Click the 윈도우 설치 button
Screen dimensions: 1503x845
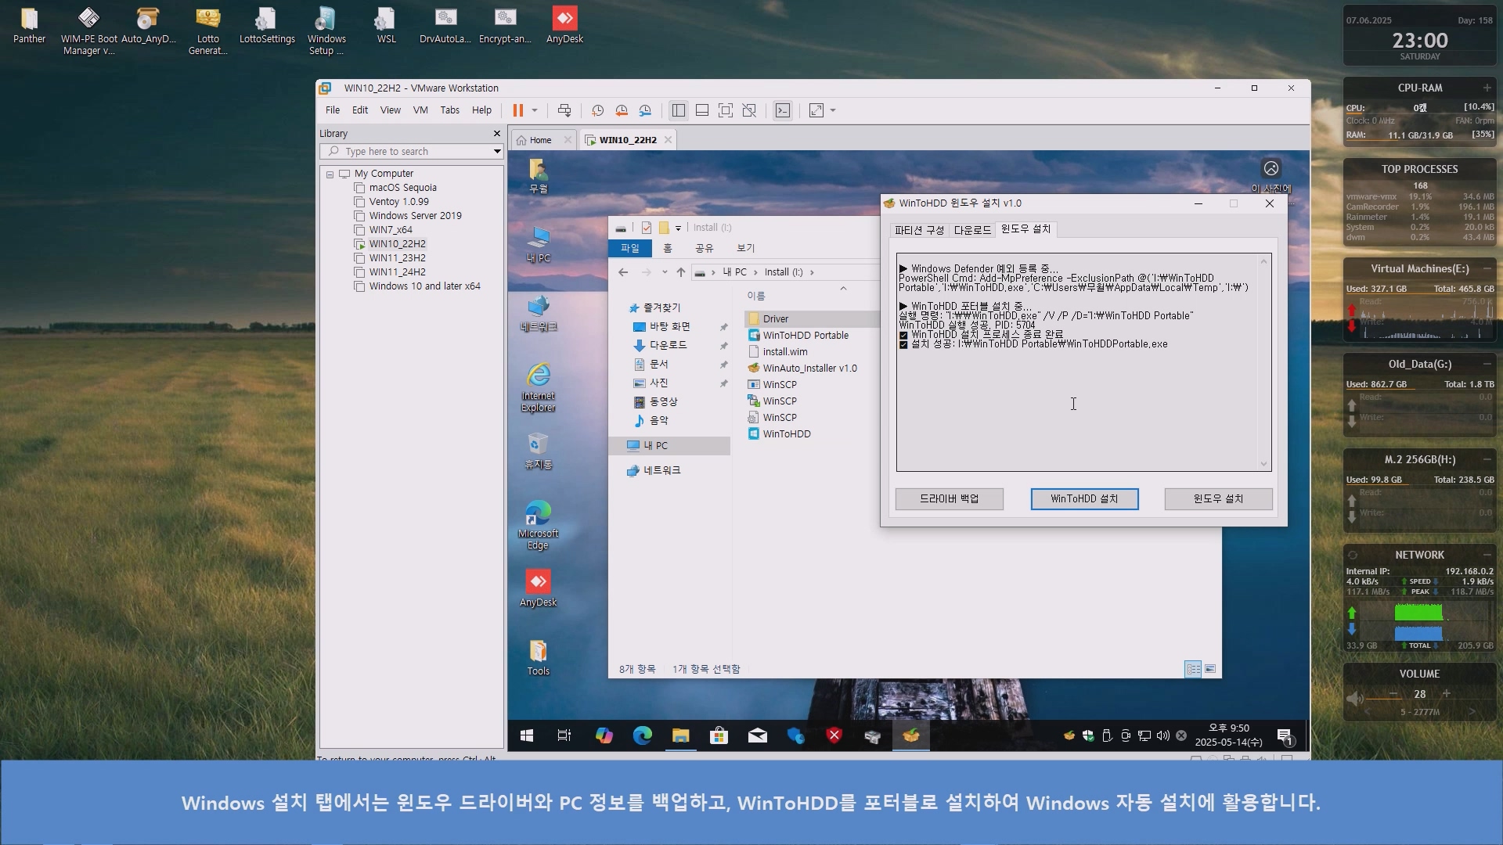click(x=1218, y=499)
